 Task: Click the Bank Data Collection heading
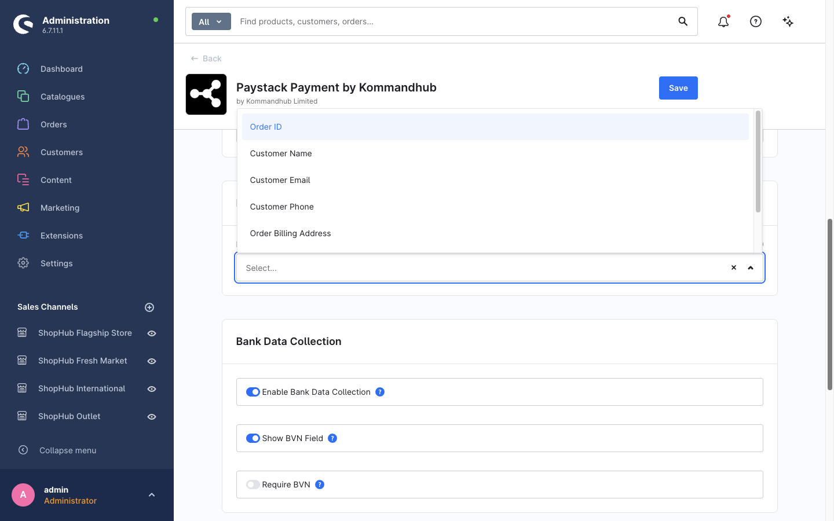pos(288,342)
